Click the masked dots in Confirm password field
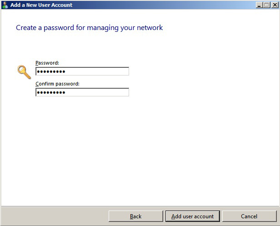Screen dimensions: 280x226 click(x=51, y=93)
